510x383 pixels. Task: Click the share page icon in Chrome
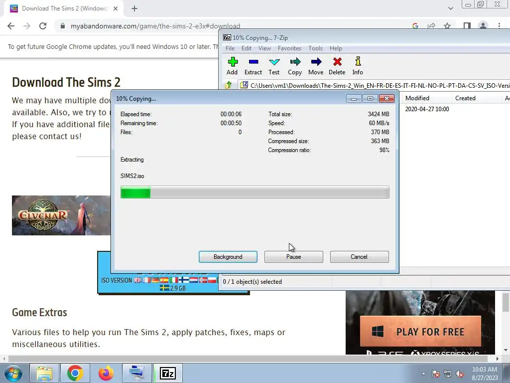(x=431, y=26)
